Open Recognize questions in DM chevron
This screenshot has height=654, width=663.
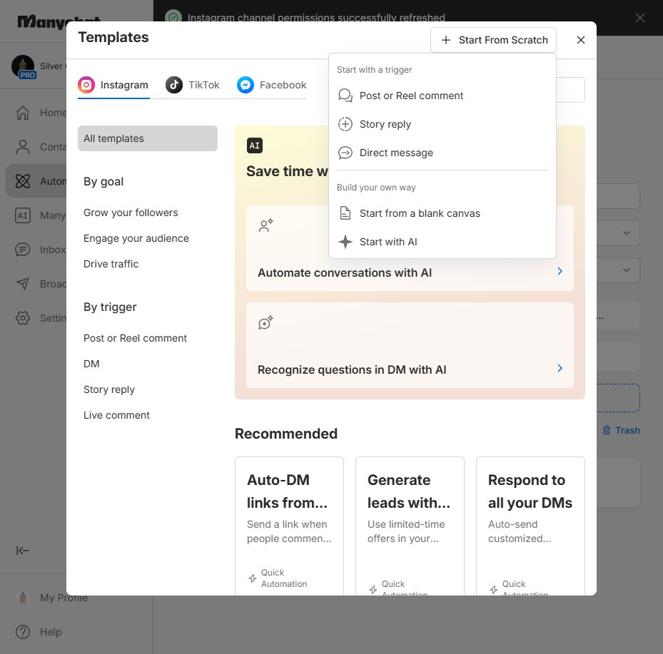pos(560,369)
